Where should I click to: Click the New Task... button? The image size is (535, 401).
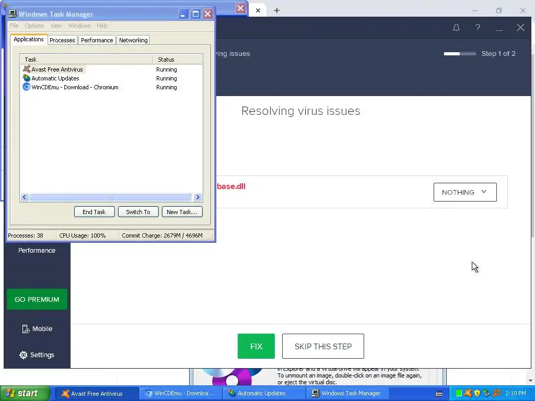point(182,212)
